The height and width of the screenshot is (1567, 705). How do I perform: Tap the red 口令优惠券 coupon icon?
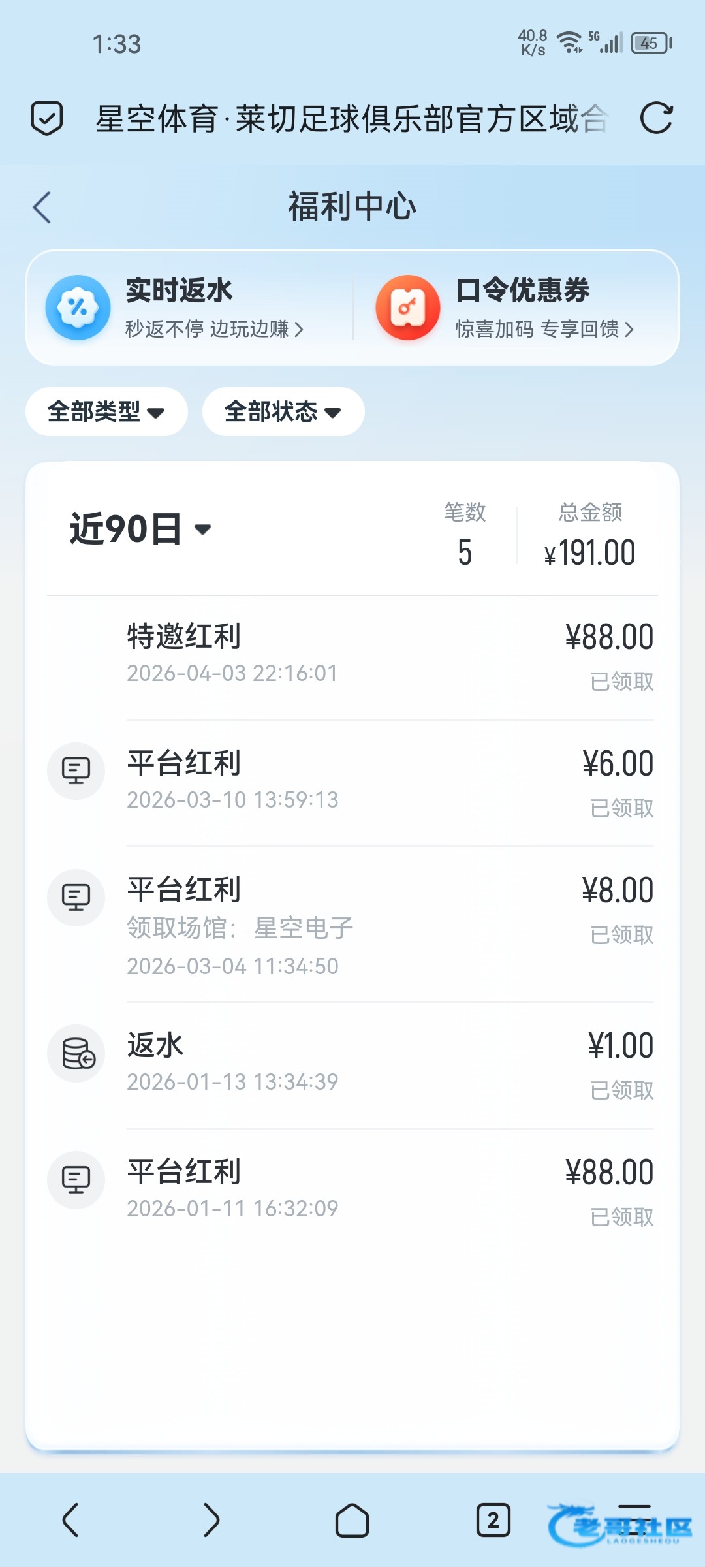coord(408,308)
